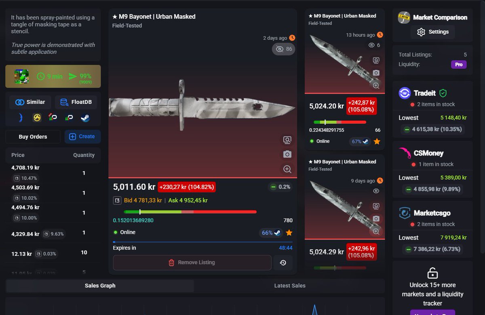The height and width of the screenshot is (315, 485).
Task: Toggle the hidden-eye 86 views badge
Action: 283,49
